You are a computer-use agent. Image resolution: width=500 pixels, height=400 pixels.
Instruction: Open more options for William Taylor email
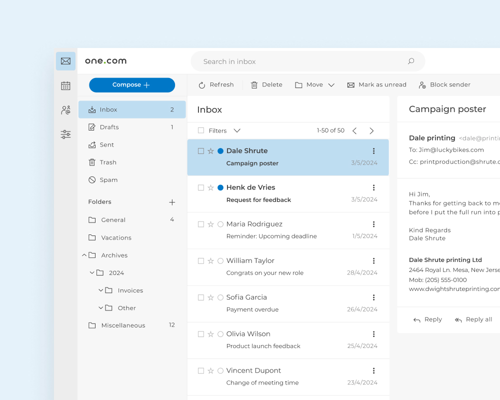[x=373, y=261]
